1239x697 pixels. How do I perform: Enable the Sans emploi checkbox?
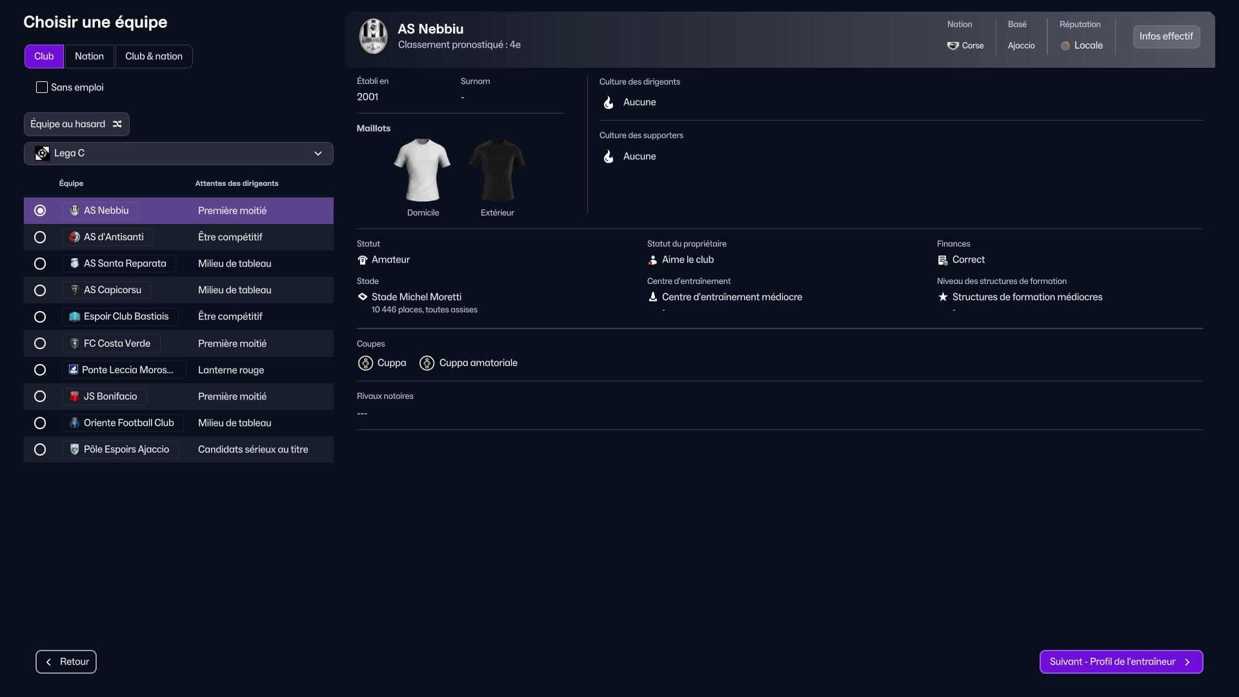point(42,87)
